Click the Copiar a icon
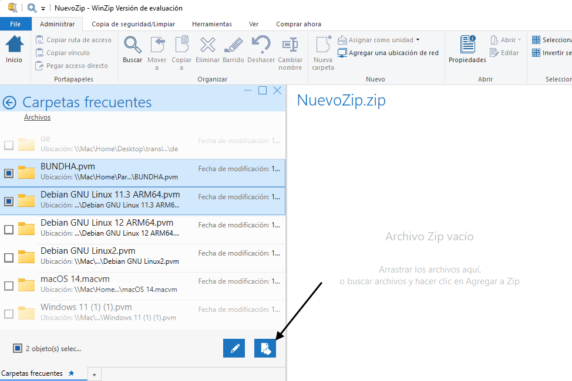The width and height of the screenshot is (572, 381). click(181, 53)
